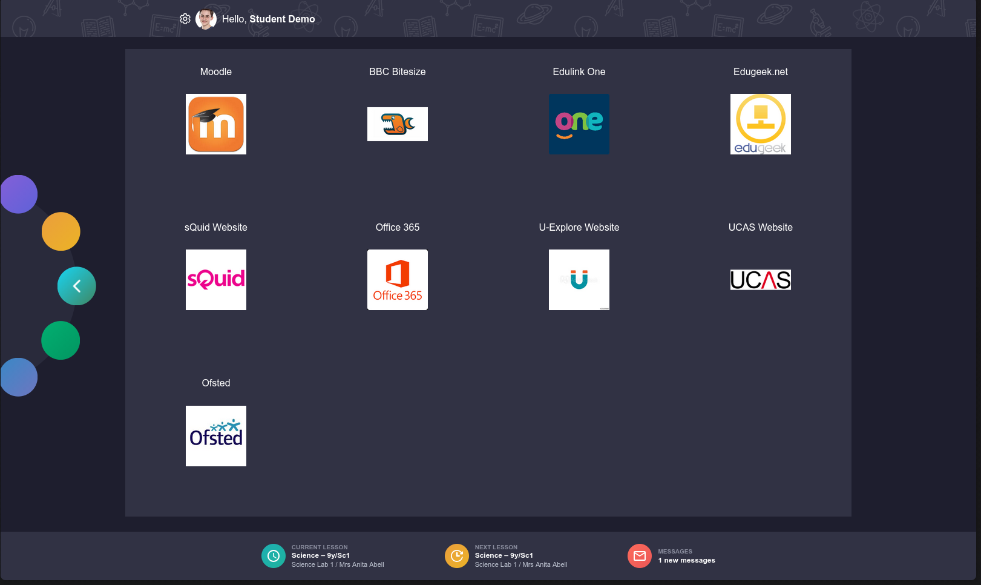Click the CURRENT LESSON heading

pyautogui.click(x=320, y=547)
